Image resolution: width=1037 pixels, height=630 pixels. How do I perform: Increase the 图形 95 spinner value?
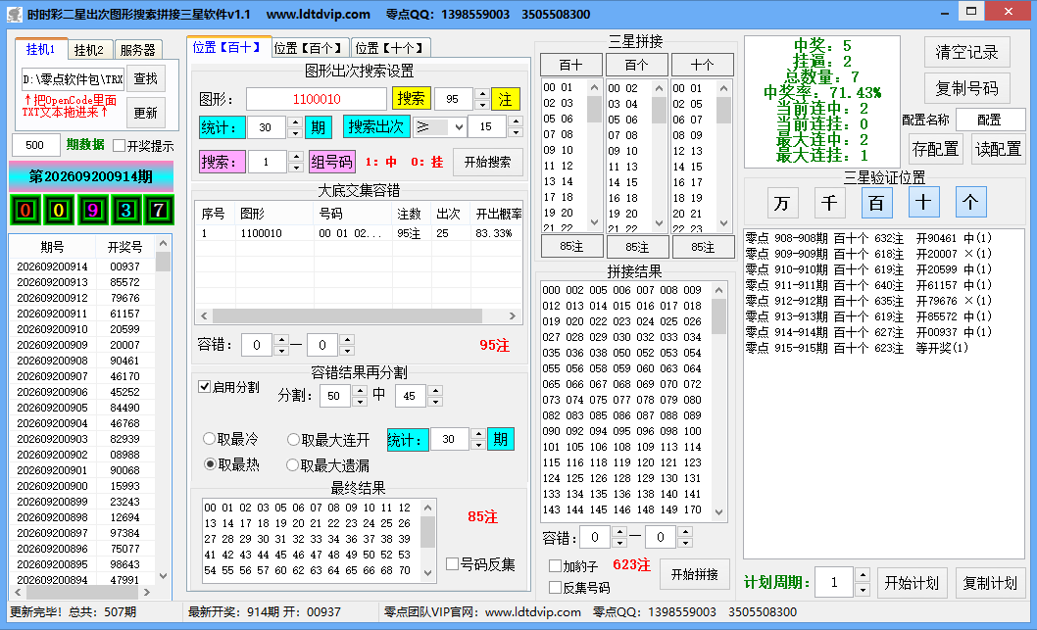pos(481,93)
